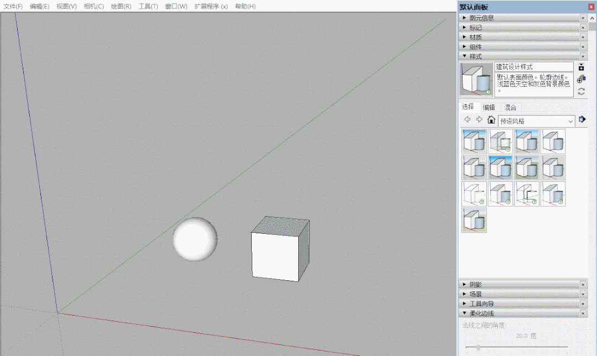Expand the 材质 section
Viewport: 597px width, 356px height.
click(x=464, y=37)
